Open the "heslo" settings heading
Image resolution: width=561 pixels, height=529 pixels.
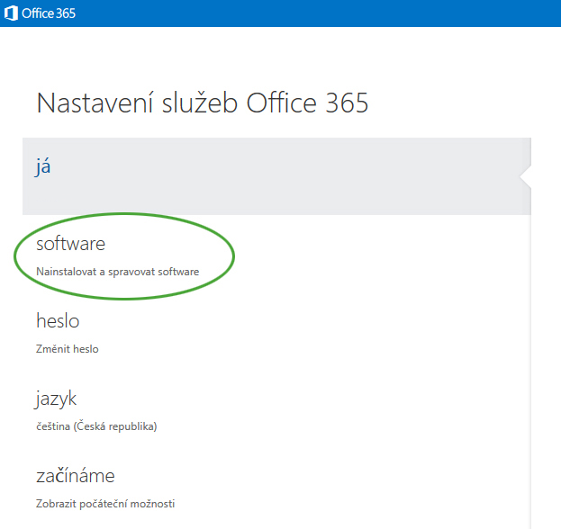point(58,320)
